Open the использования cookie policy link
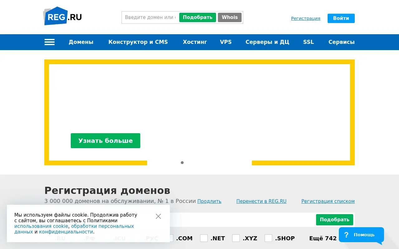 click(41, 226)
